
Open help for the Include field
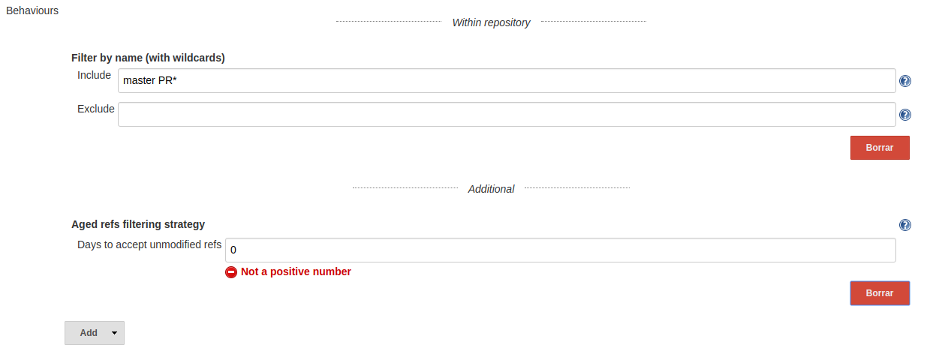[904, 81]
